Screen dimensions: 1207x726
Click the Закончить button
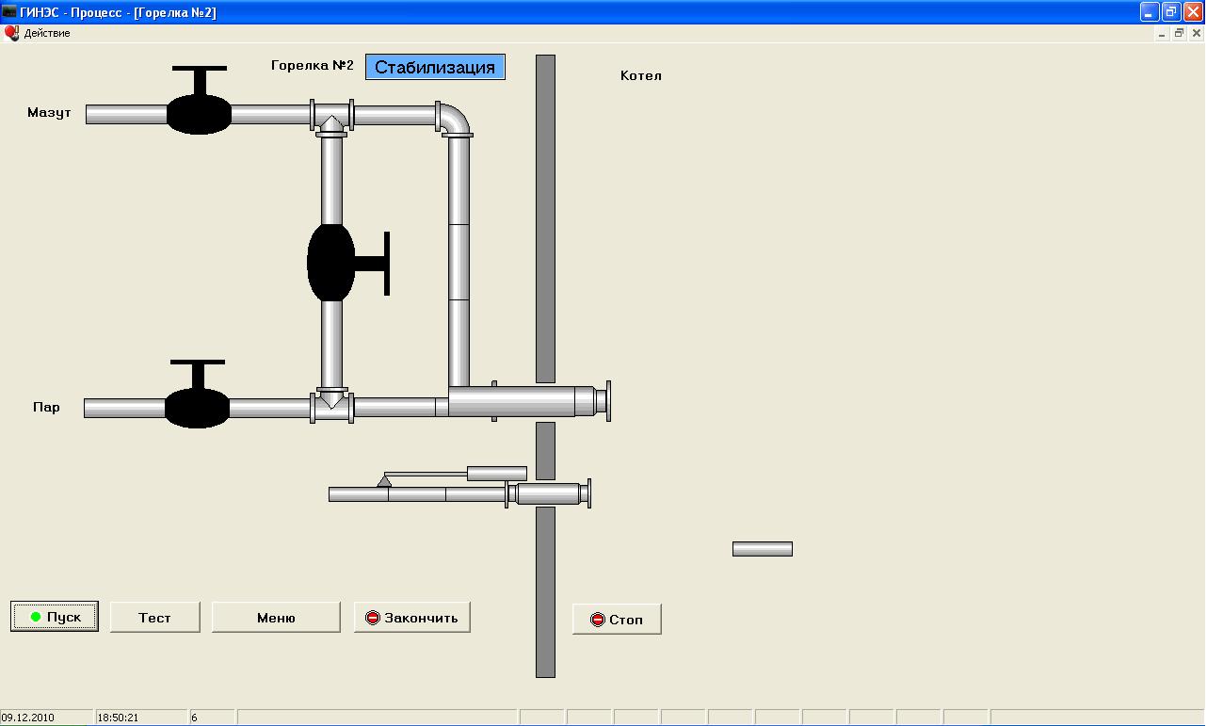[x=412, y=618]
